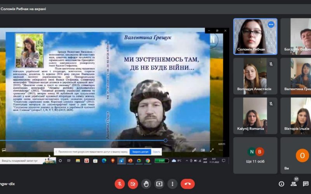Open the meeting details info icon

281,184
